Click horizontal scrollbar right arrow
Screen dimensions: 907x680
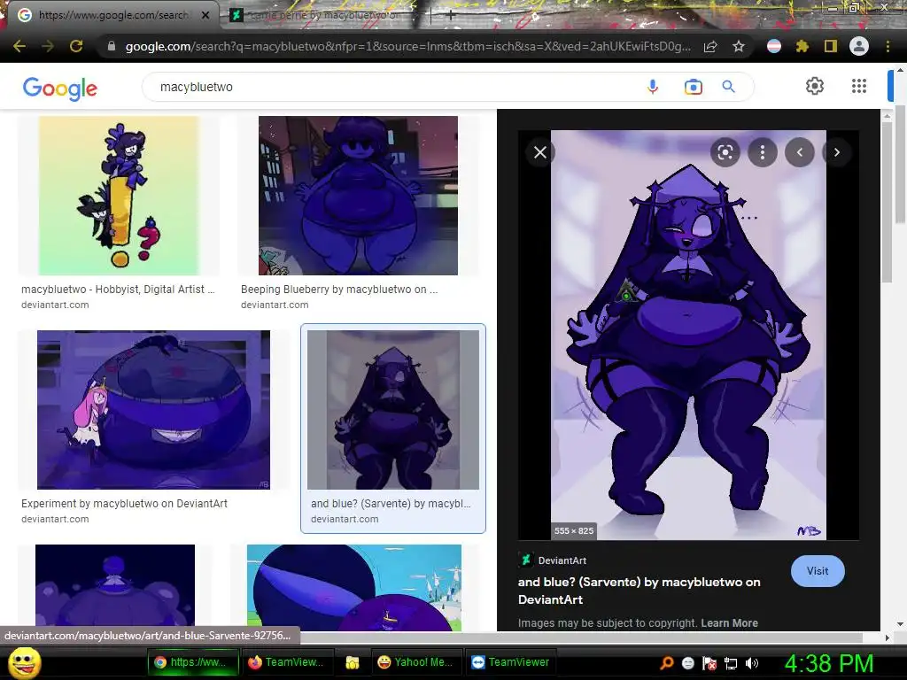point(888,637)
